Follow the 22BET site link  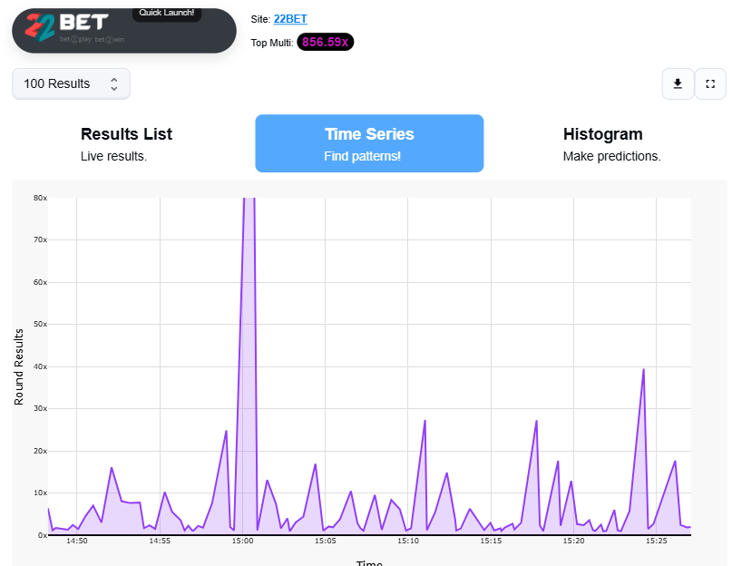pos(290,19)
